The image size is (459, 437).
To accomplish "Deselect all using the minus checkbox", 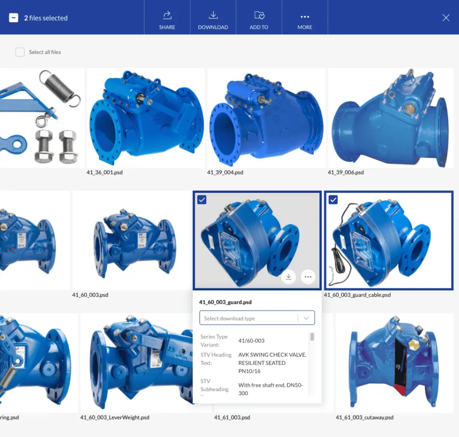I will coord(14,18).
